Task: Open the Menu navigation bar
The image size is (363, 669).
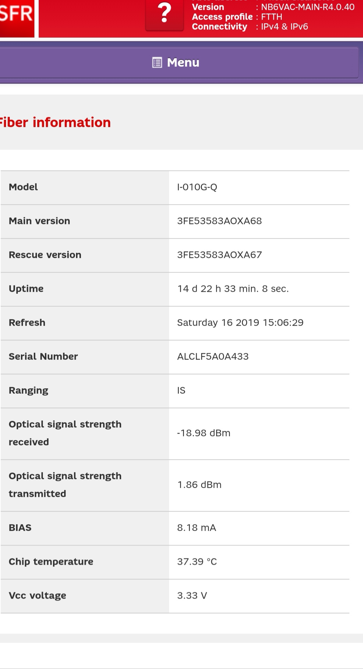Action: tap(181, 63)
